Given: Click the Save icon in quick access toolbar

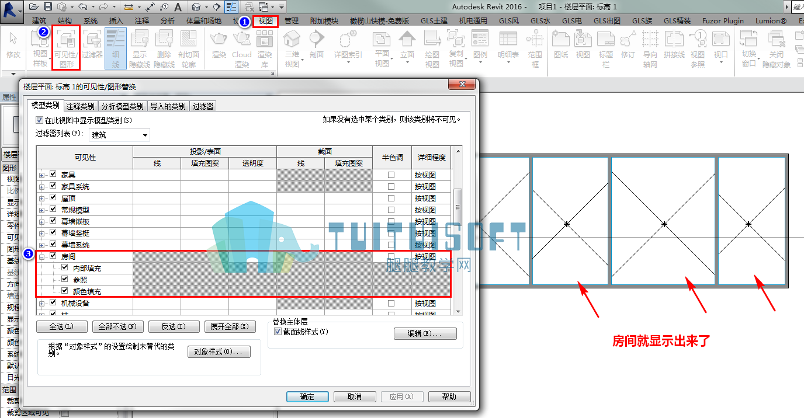Looking at the screenshot, I should coord(48,6).
